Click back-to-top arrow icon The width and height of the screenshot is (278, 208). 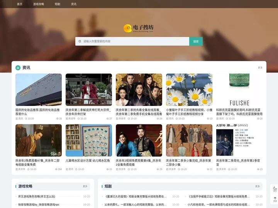click(275, 199)
